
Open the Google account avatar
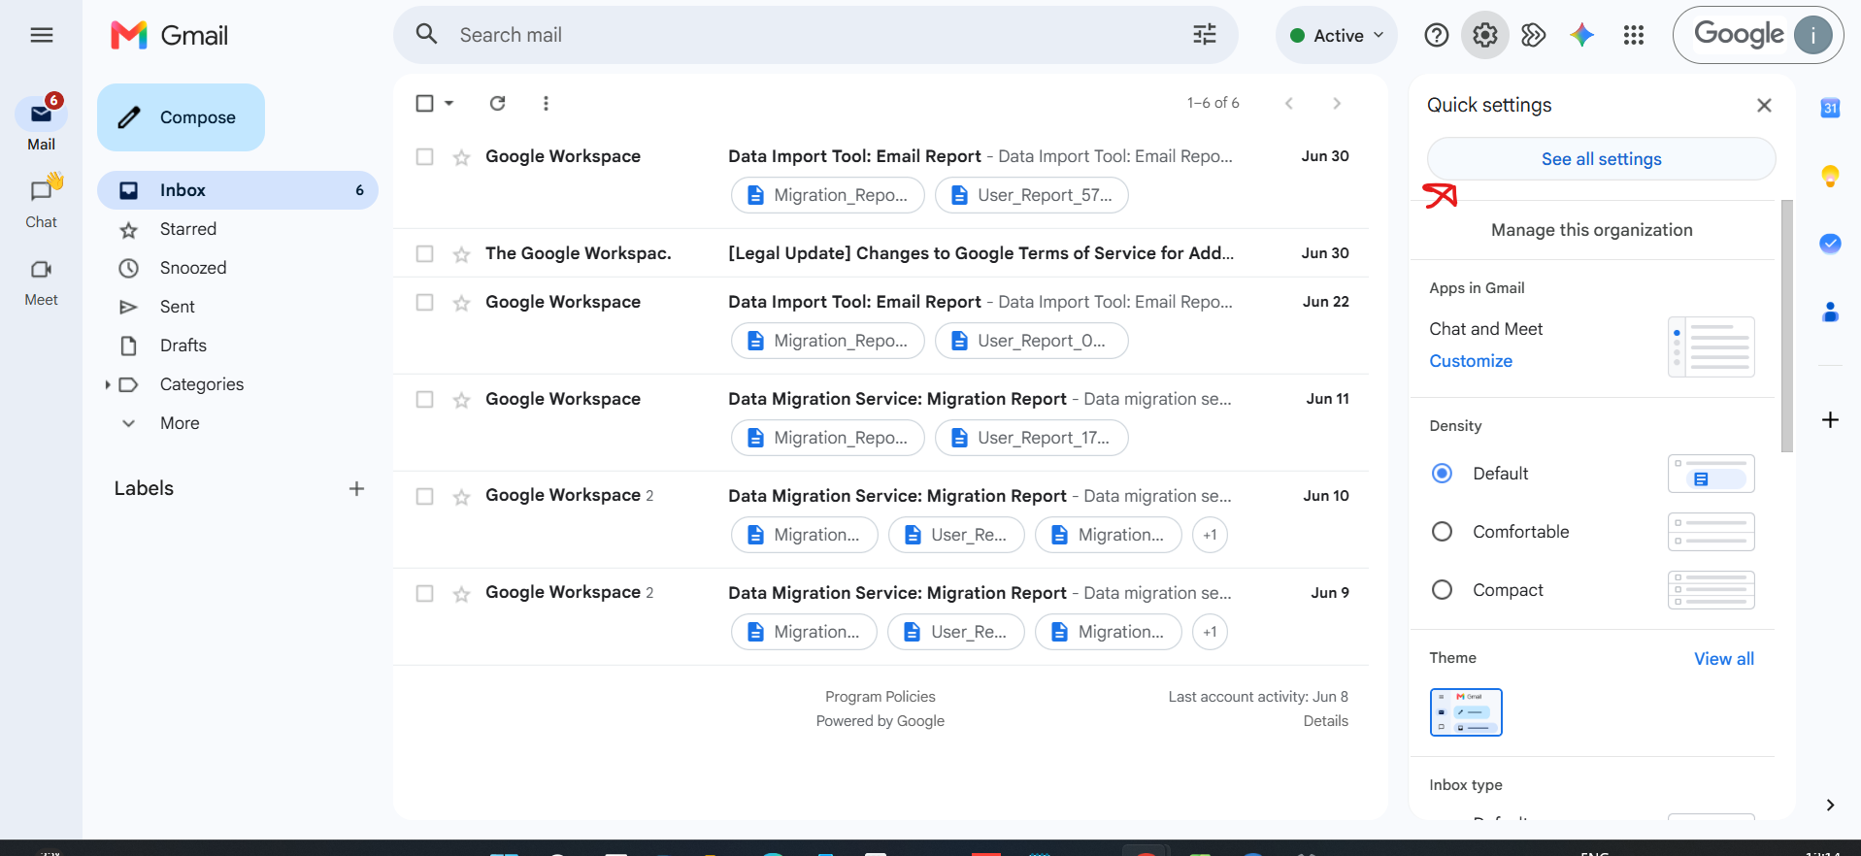tap(1812, 35)
